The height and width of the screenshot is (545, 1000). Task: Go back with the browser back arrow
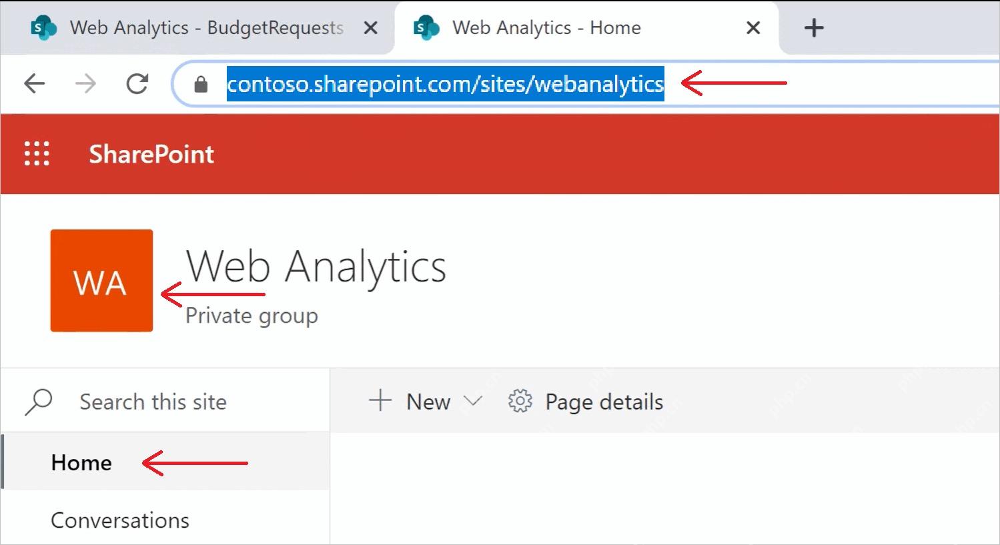[x=34, y=83]
